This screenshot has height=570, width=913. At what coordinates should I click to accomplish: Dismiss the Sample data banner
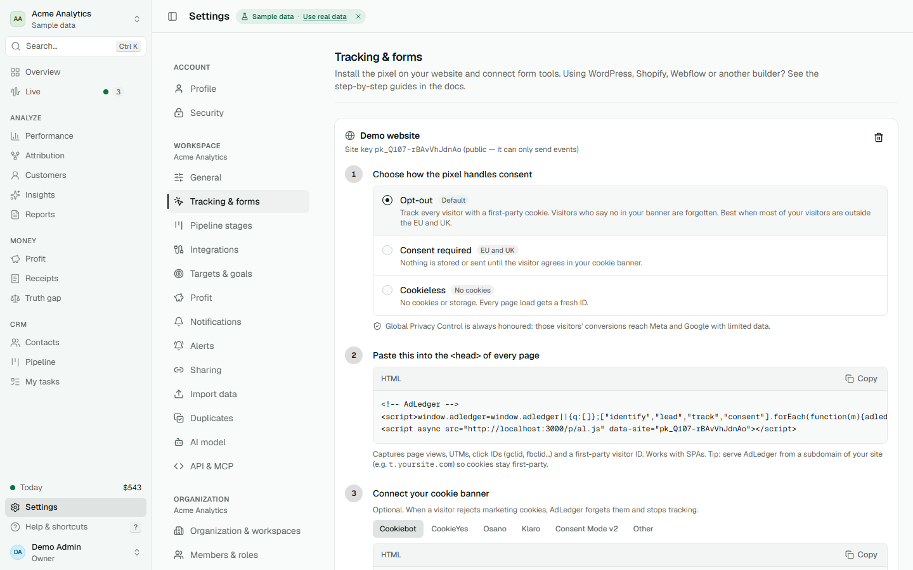(x=358, y=16)
